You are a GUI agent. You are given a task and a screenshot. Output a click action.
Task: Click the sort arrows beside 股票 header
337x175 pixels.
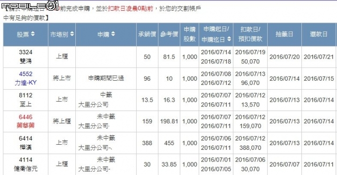33,34
